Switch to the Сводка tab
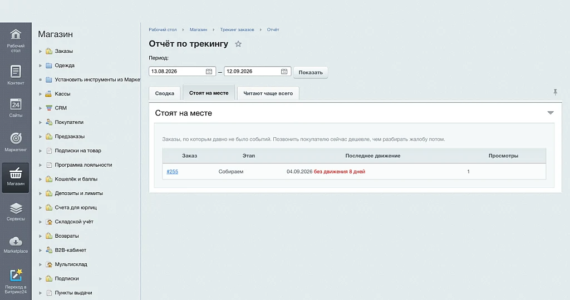The width and height of the screenshot is (570, 300). pos(165,93)
